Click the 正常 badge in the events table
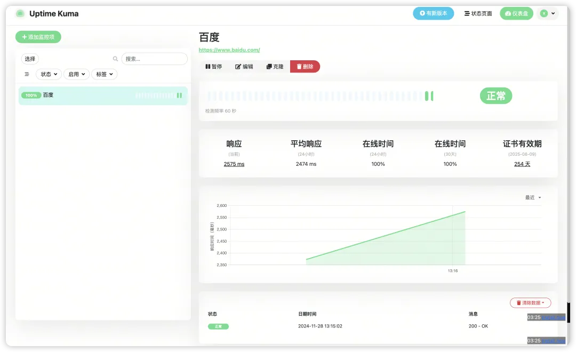The image size is (576, 352). point(218,326)
